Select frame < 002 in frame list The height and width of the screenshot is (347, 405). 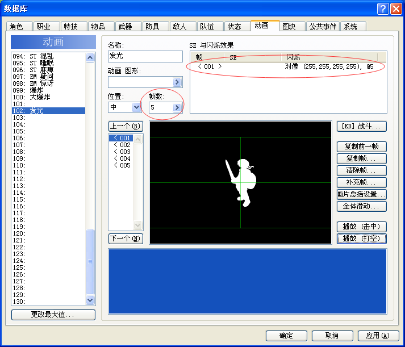click(x=121, y=145)
